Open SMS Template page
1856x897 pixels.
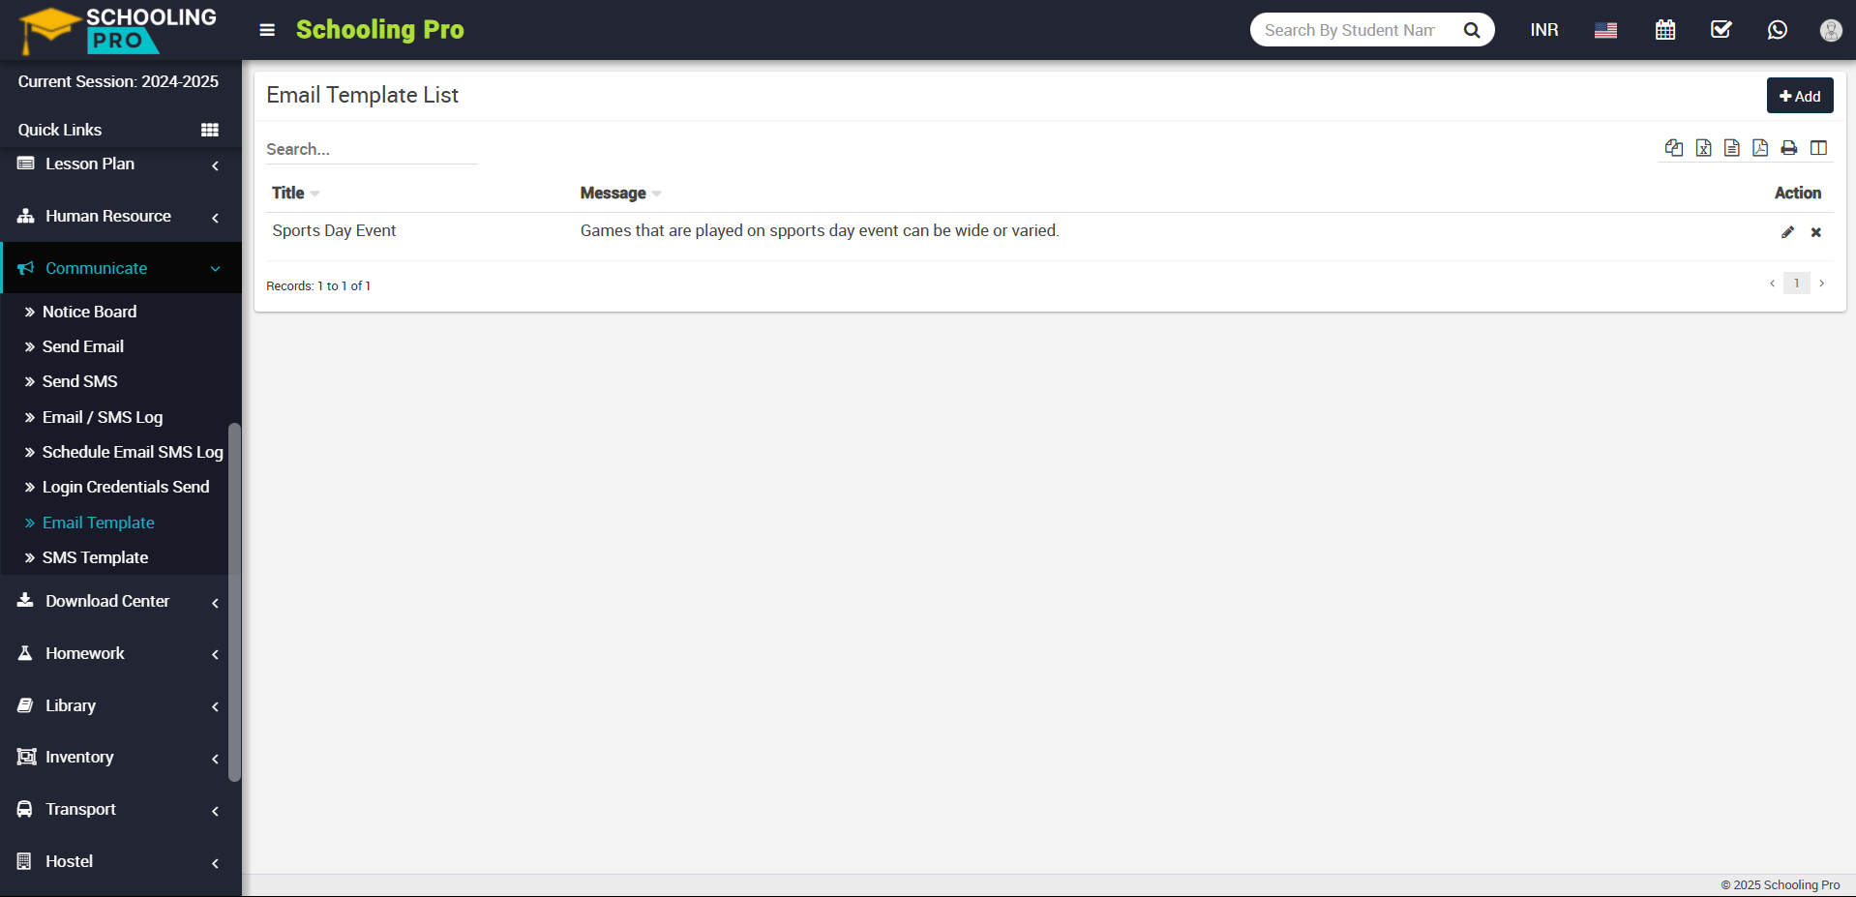(95, 557)
